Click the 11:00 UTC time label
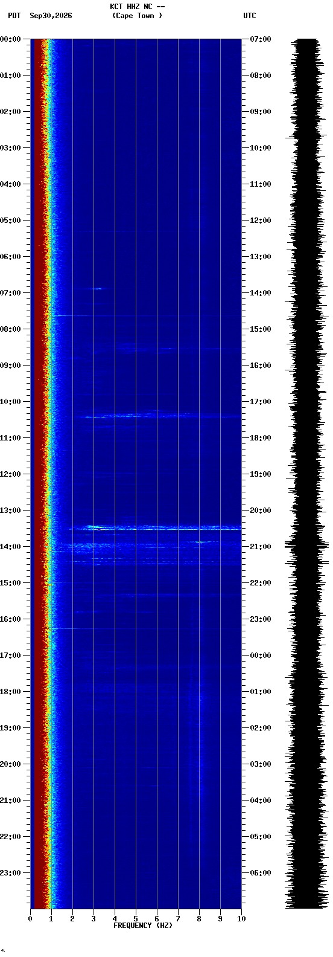 point(261,184)
